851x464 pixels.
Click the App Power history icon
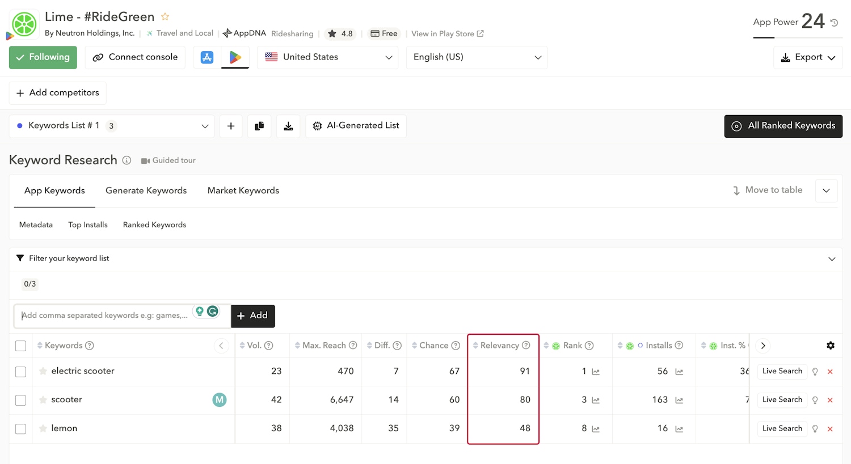[x=834, y=23]
